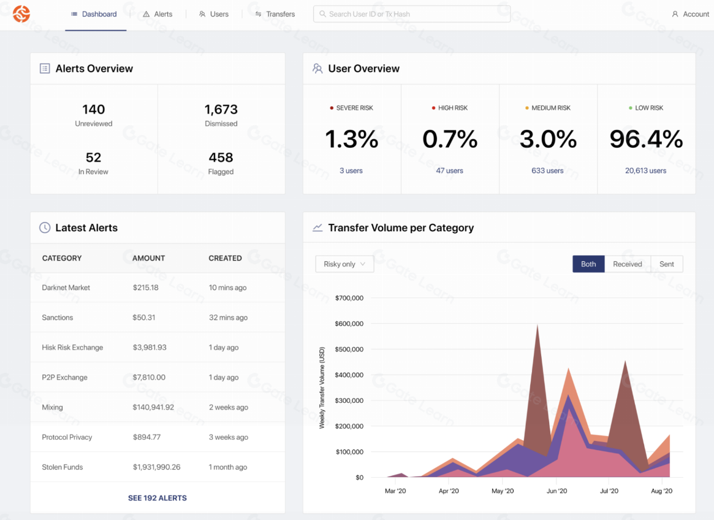The width and height of the screenshot is (714, 520).
Task: Click the Account person icon
Action: tap(675, 14)
